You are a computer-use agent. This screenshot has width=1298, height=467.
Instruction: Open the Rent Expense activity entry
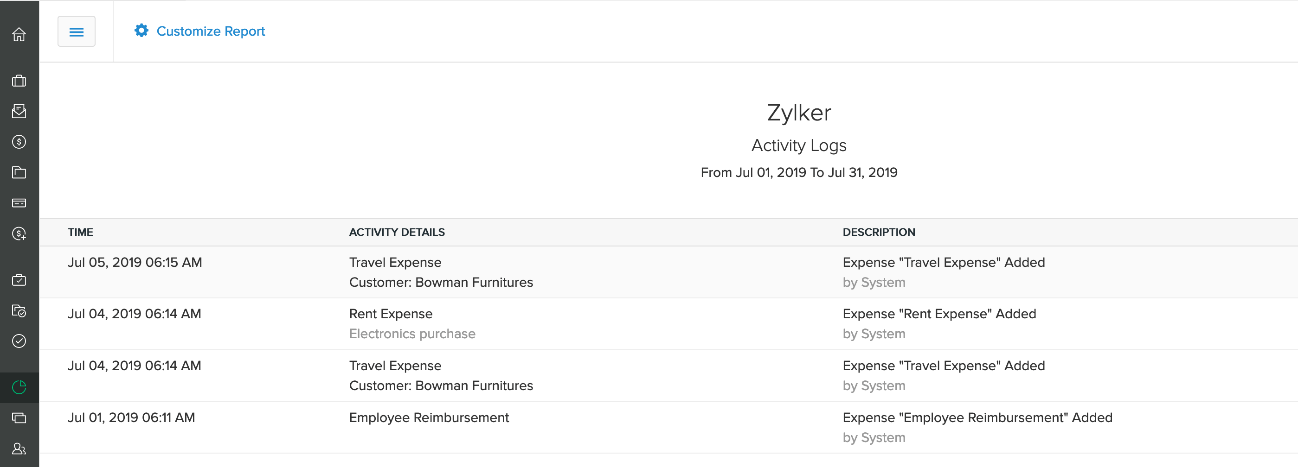[391, 314]
